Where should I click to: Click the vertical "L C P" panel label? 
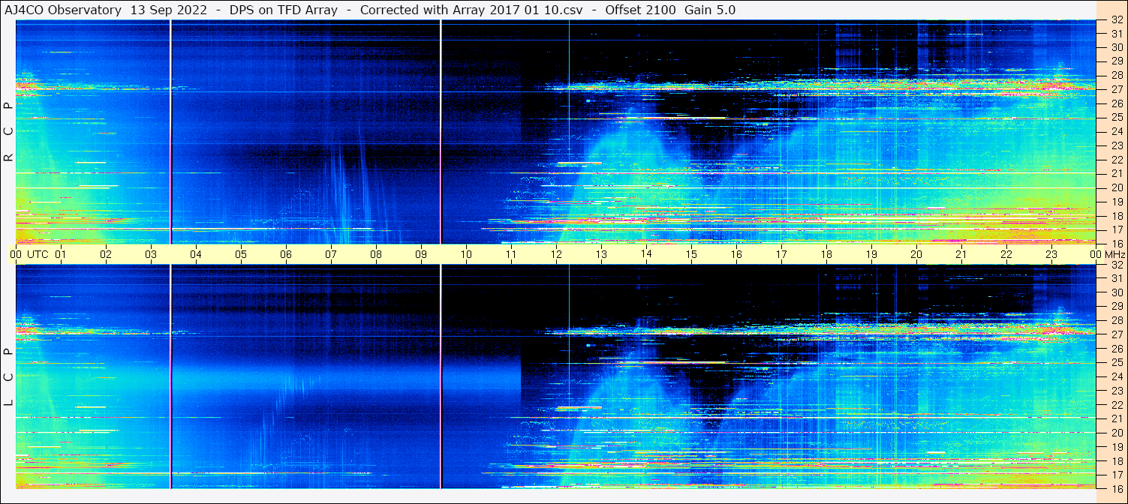pos(8,377)
